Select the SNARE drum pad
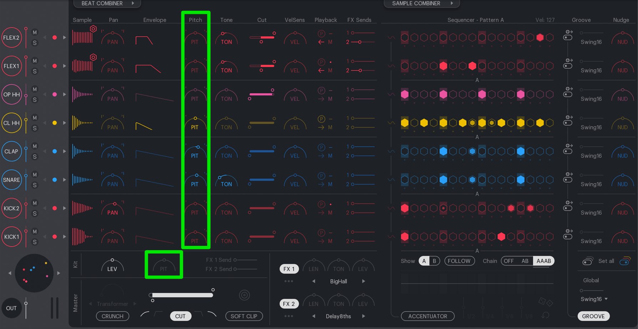Screen dimensions: 638x329 click(x=11, y=180)
